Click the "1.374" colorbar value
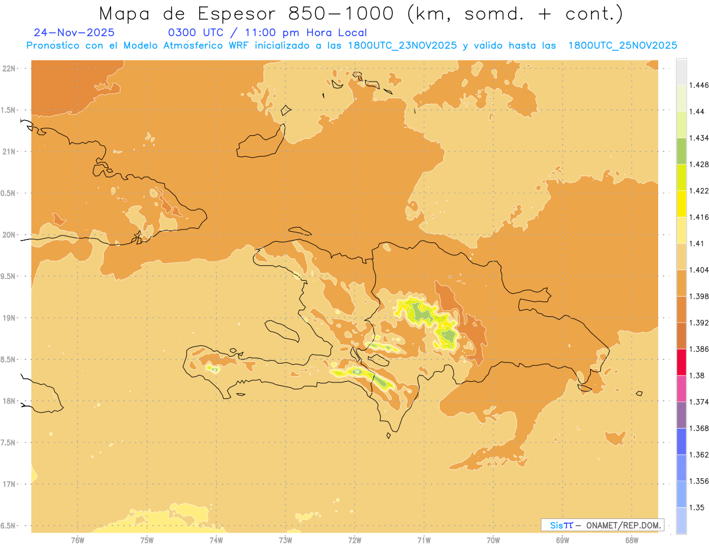Image resolution: width=709 pixels, height=548 pixels. [x=699, y=401]
